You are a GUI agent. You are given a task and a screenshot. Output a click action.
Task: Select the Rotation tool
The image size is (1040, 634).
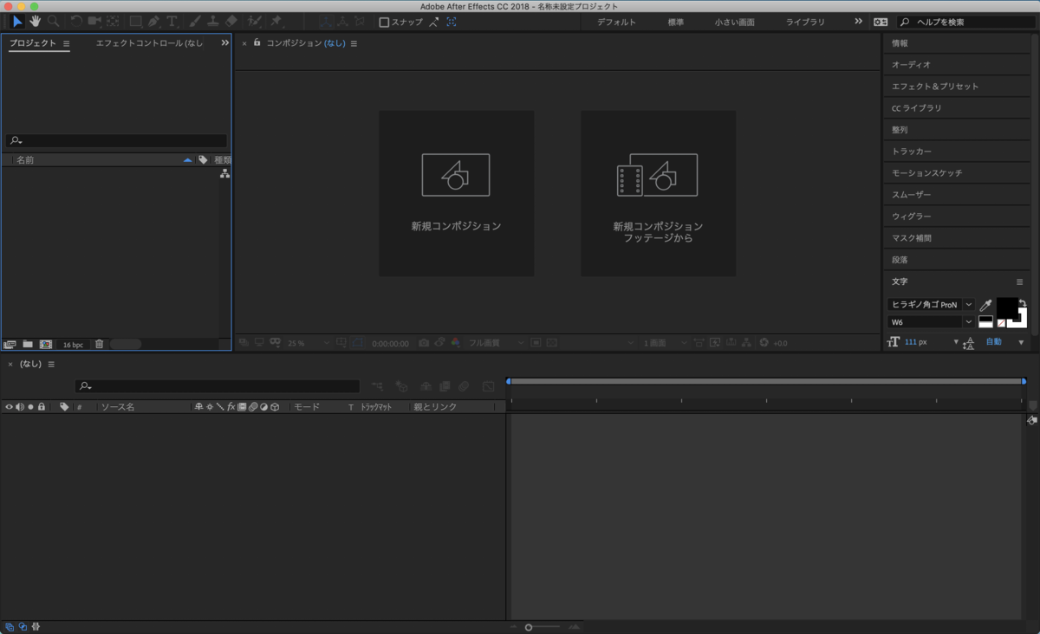click(x=76, y=21)
